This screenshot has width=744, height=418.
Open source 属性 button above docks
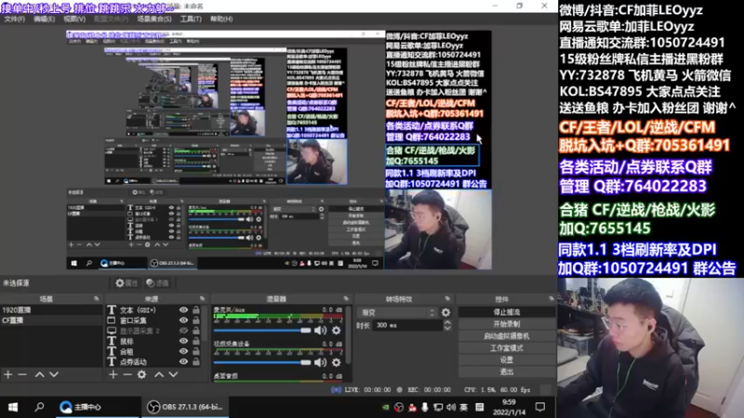click(x=126, y=283)
